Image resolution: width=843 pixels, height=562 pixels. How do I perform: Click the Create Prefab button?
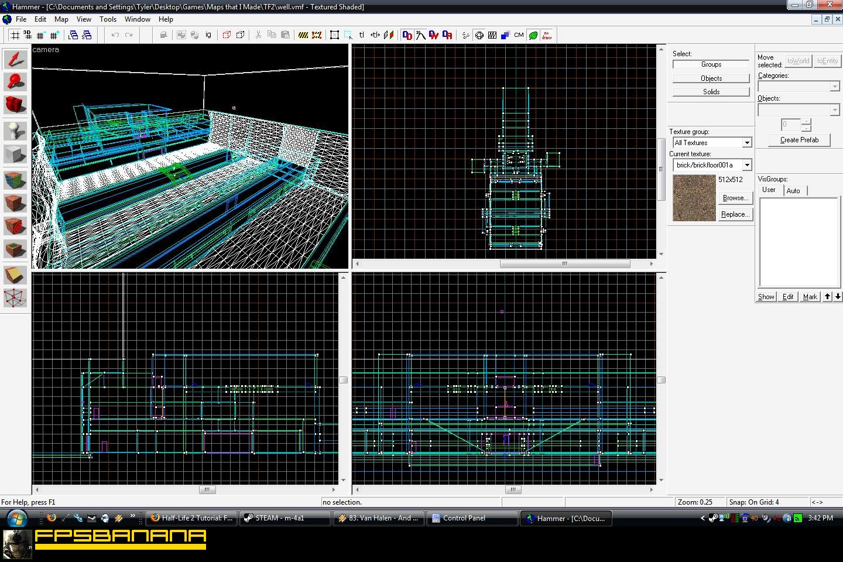(x=799, y=140)
